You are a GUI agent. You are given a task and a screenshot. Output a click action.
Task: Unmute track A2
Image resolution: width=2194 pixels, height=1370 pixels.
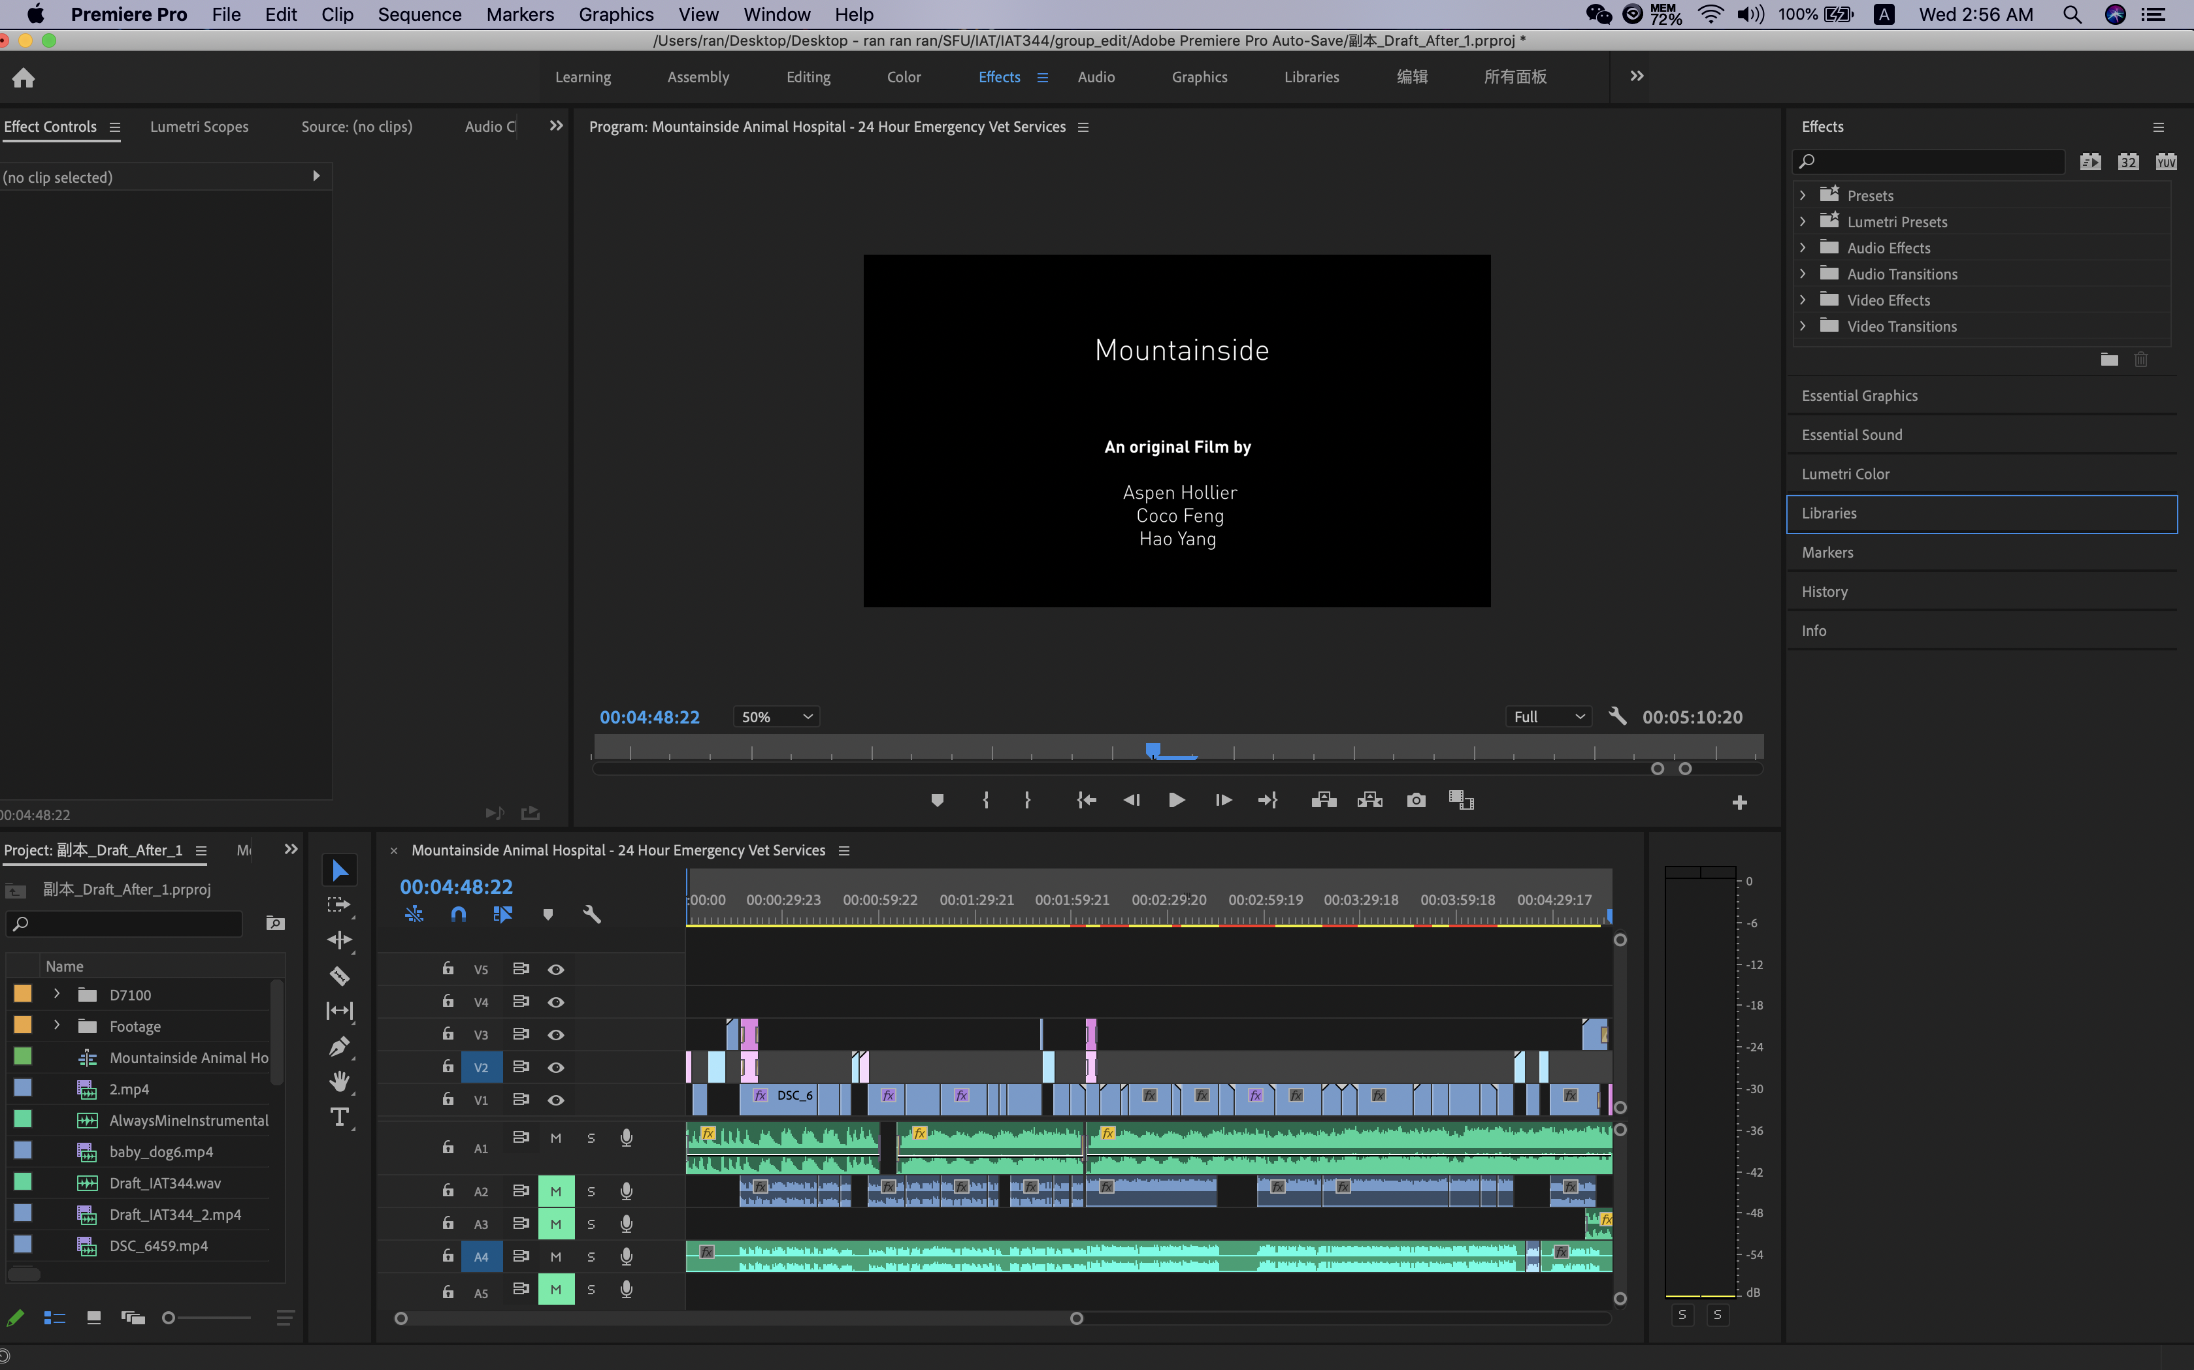556,1192
